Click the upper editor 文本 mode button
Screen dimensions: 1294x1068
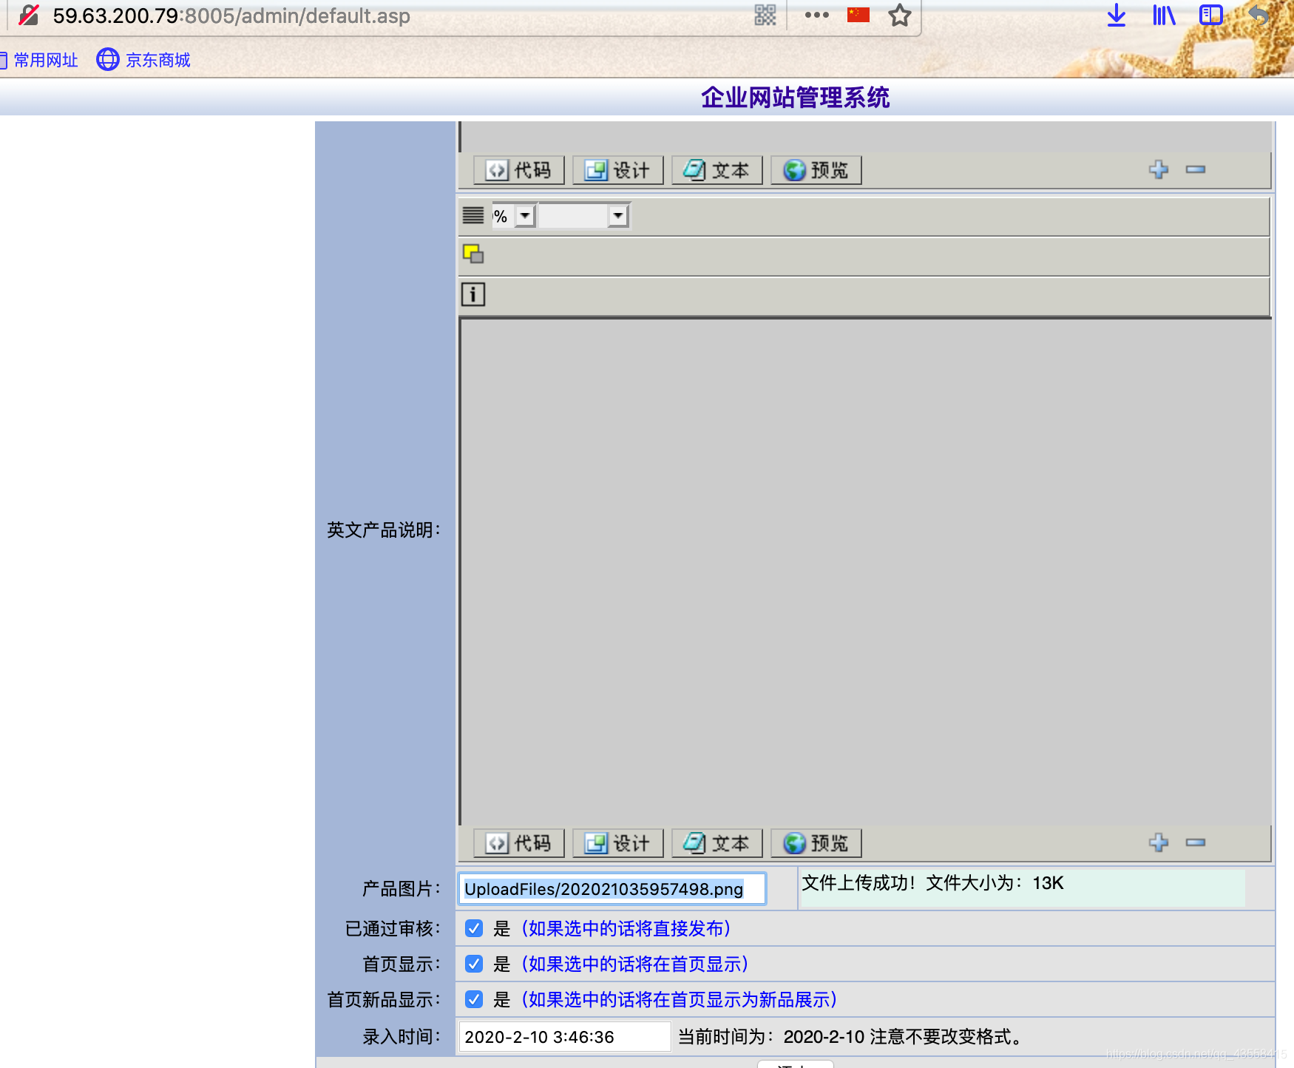click(x=717, y=170)
